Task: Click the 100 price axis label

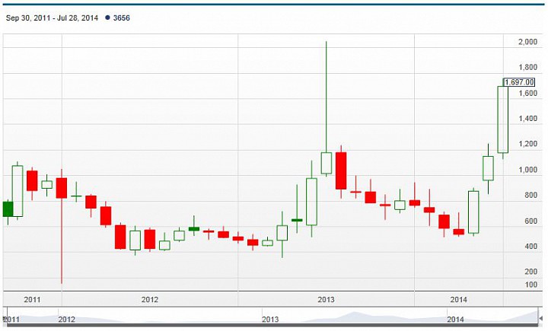Action: pos(531,285)
